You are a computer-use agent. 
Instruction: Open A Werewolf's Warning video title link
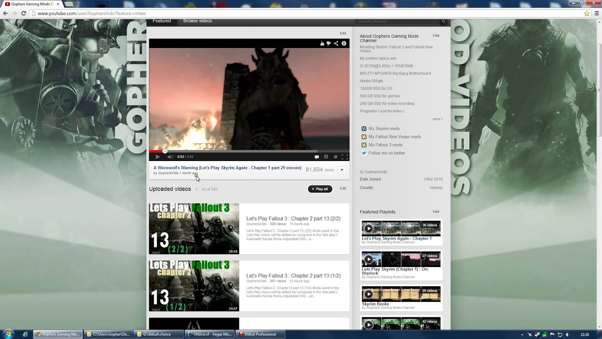pos(227,168)
